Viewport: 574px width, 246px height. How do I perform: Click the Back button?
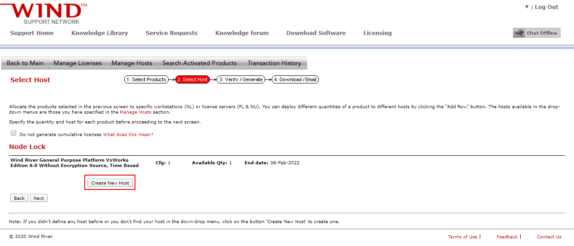pos(19,198)
